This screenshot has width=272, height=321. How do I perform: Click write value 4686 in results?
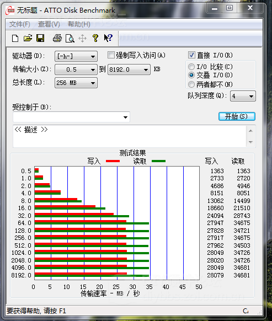(x=217, y=186)
